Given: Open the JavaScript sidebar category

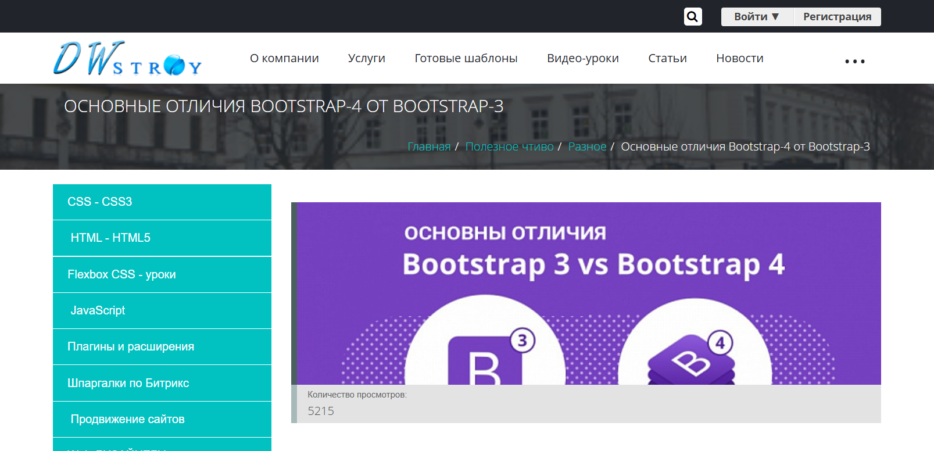Looking at the screenshot, I should (x=162, y=310).
